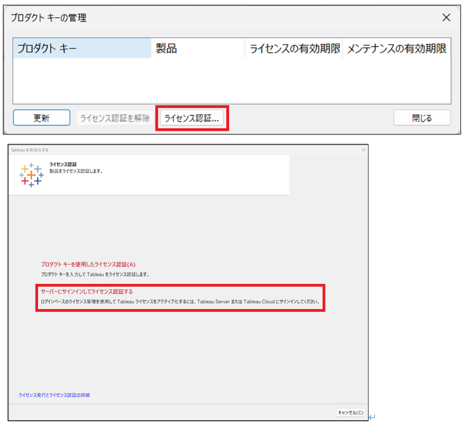The image size is (462, 425).
Task: Click the 更新 button
Action: [41, 118]
